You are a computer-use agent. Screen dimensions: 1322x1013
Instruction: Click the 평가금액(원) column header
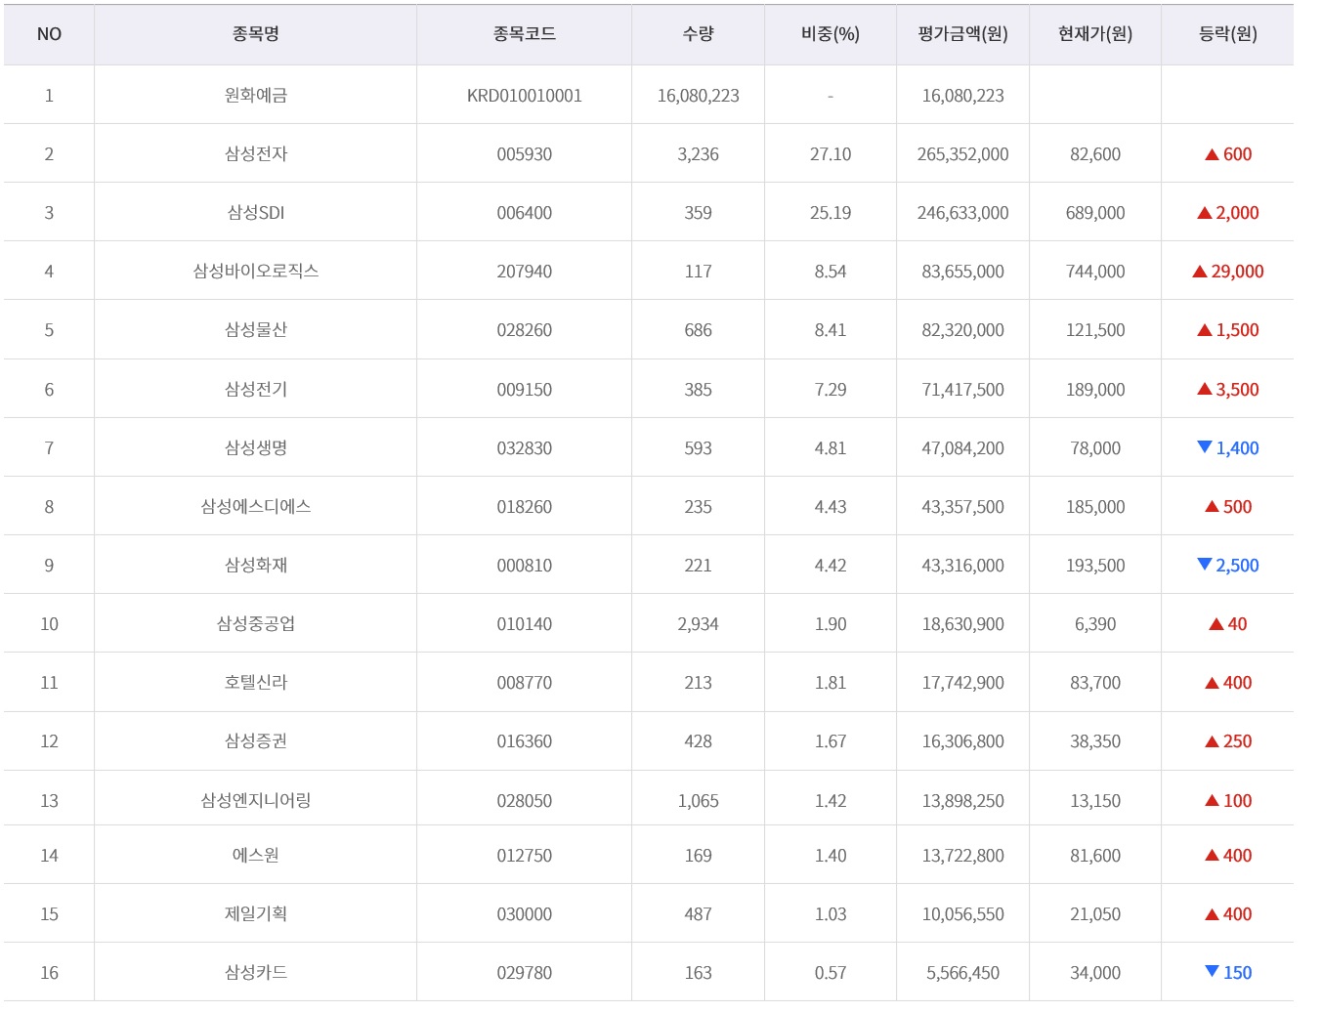point(962,34)
